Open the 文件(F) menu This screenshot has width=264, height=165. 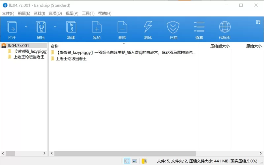click(8, 13)
